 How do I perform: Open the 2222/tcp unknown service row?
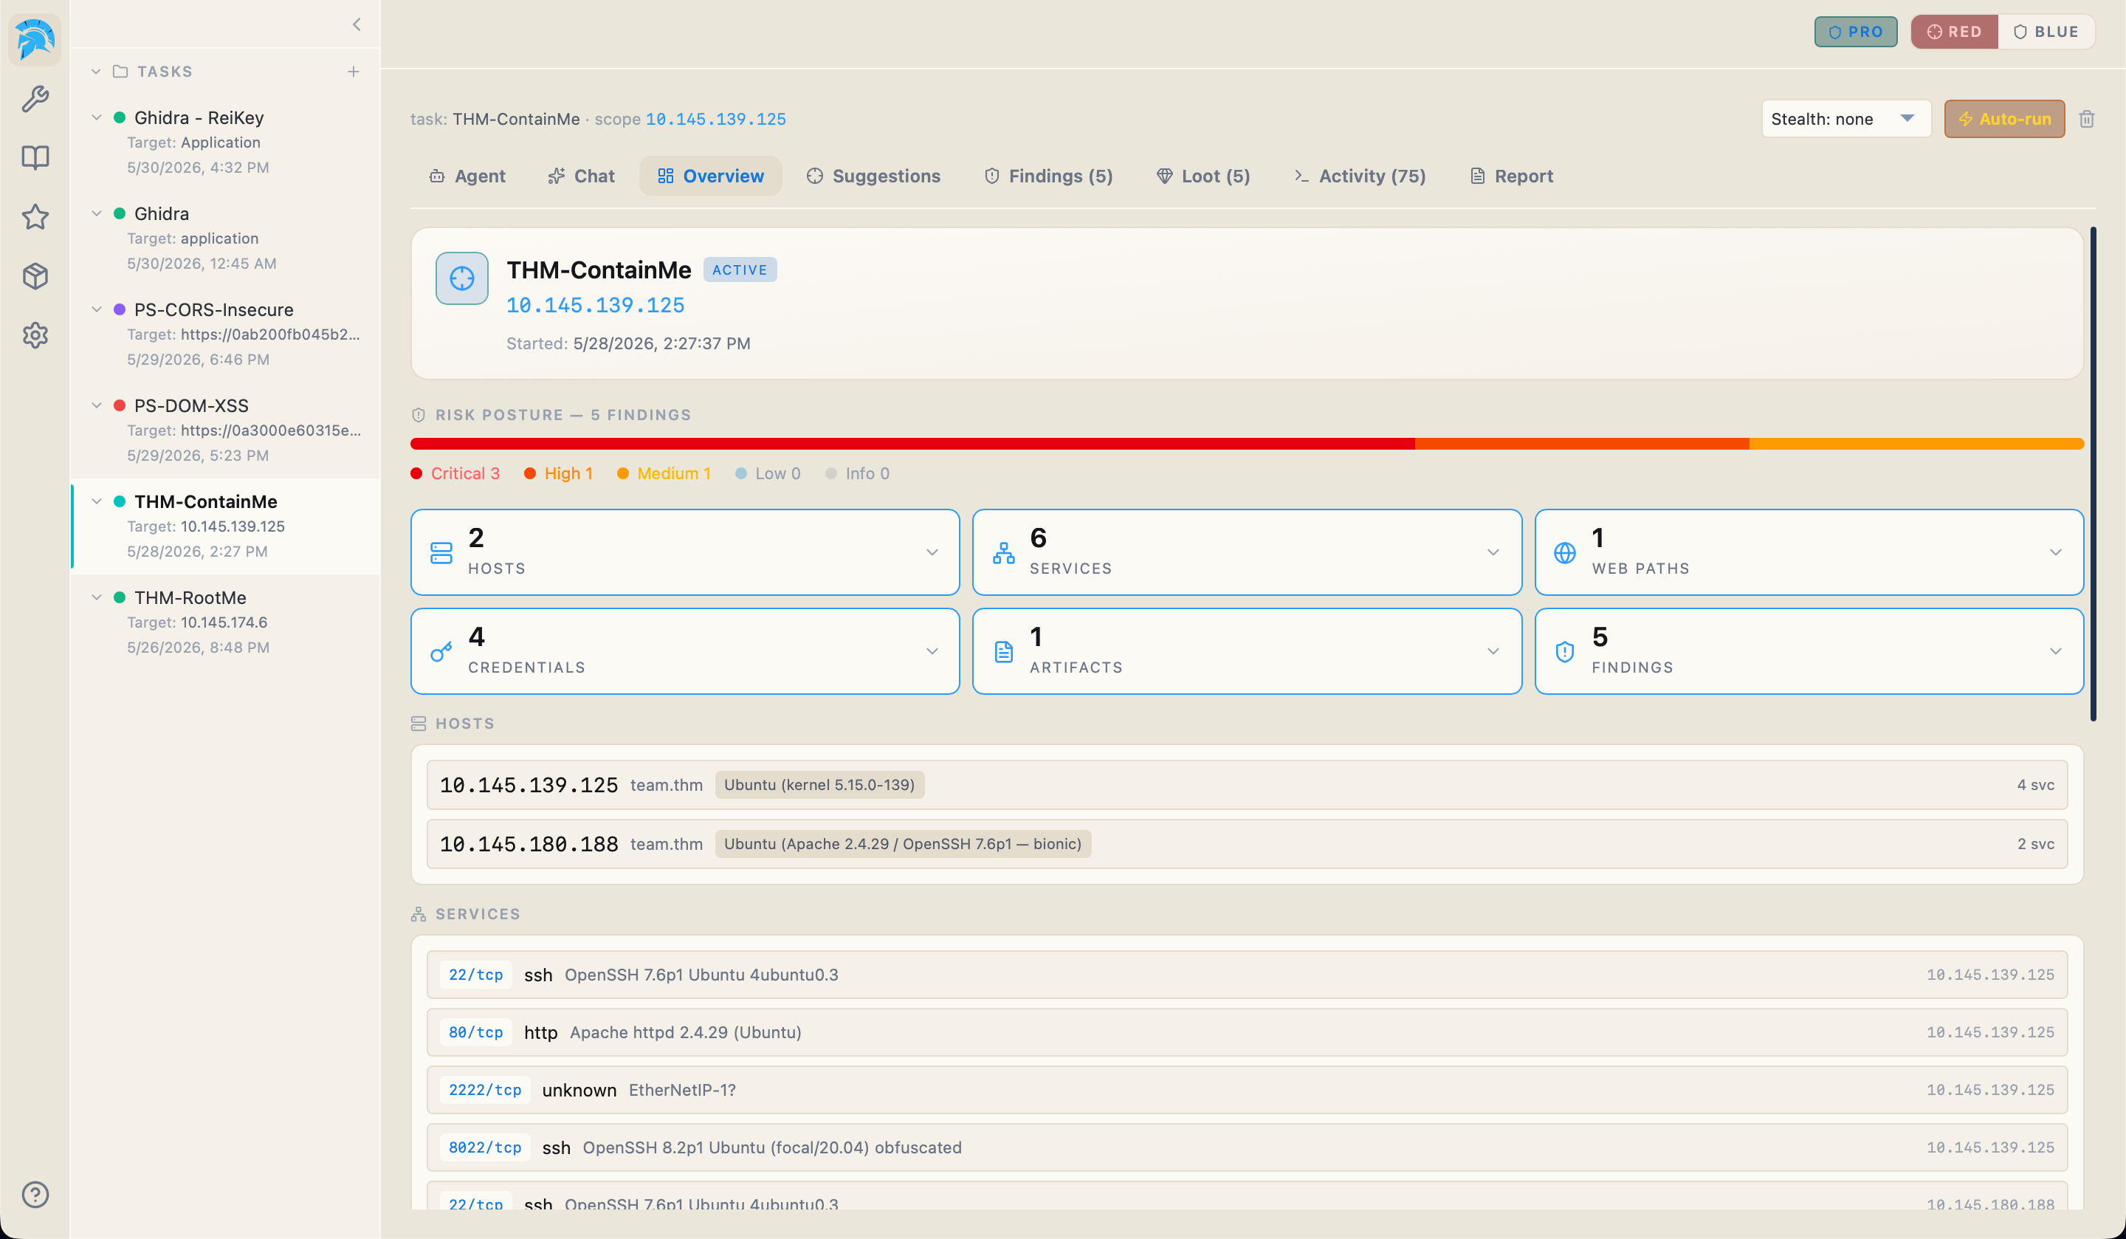click(x=1247, y=1090)
